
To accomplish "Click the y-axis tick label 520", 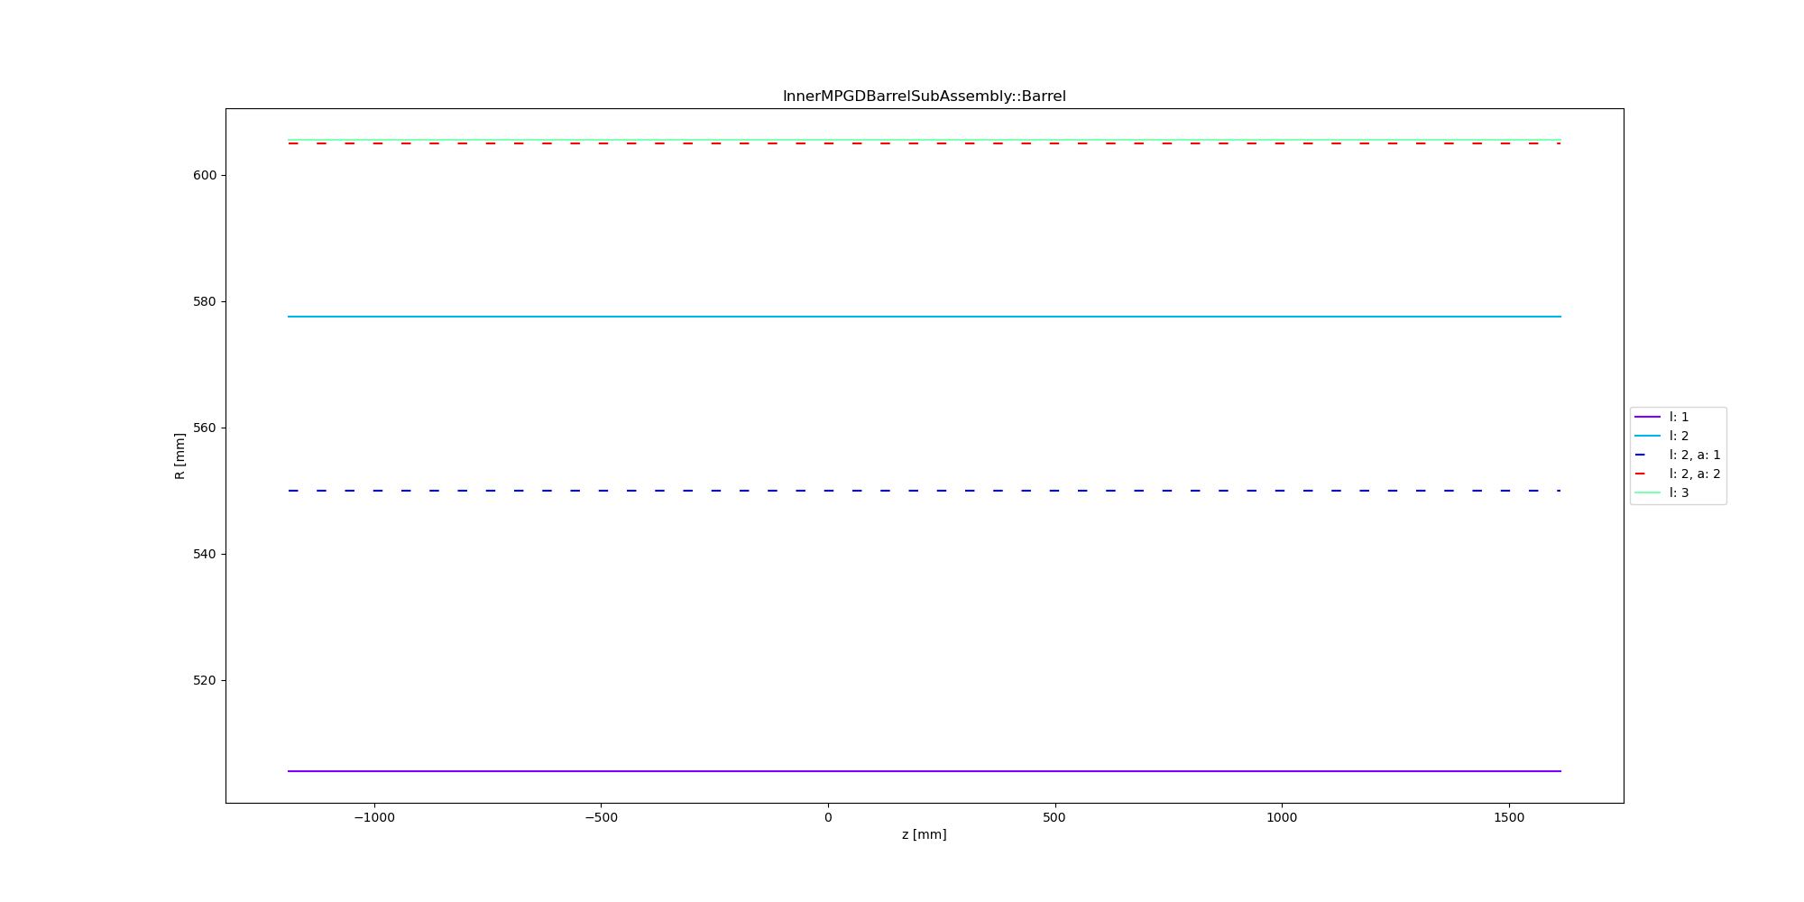I will click(x=205, y=680).
